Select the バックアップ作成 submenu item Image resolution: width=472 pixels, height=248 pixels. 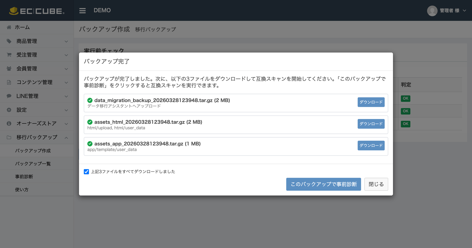click(x=37, y=151)
